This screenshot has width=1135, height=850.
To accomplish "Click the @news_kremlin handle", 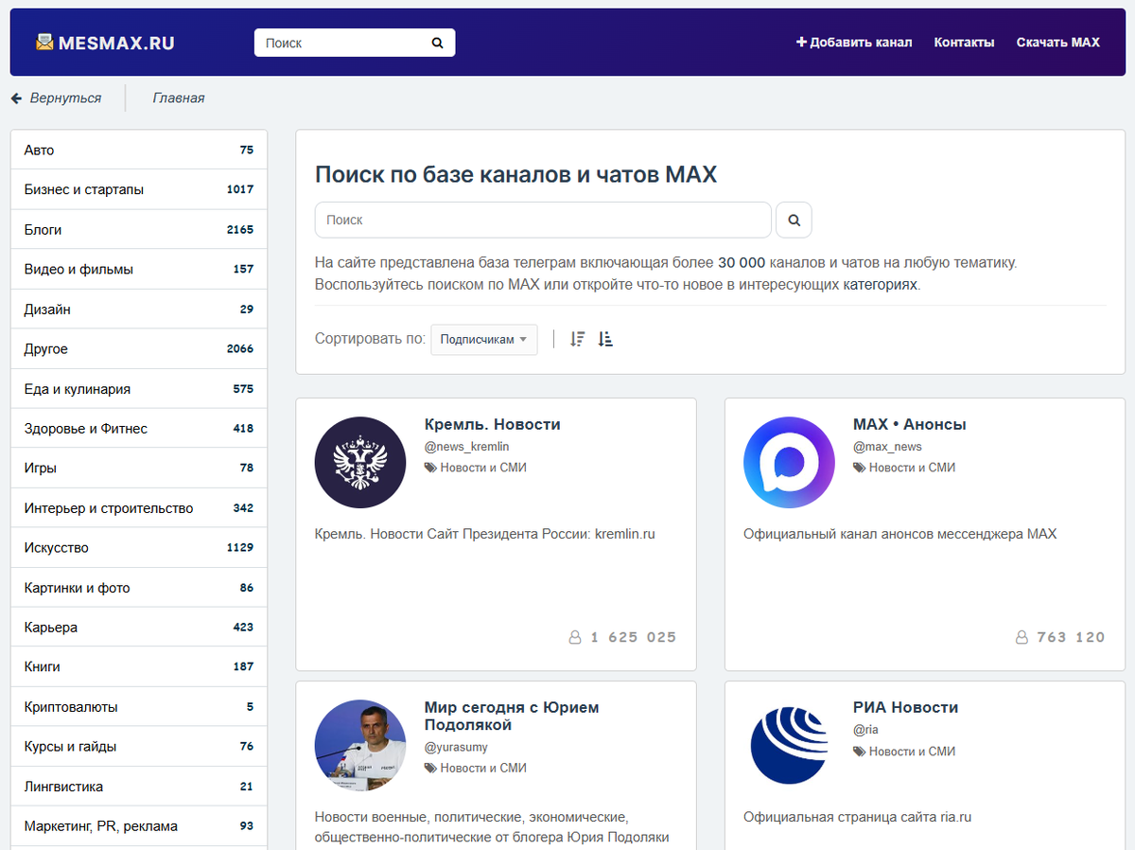I will point(467,447).
